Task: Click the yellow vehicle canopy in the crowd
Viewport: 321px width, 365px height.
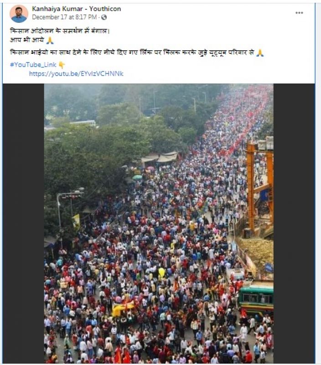Action: (x=123, y=308)
